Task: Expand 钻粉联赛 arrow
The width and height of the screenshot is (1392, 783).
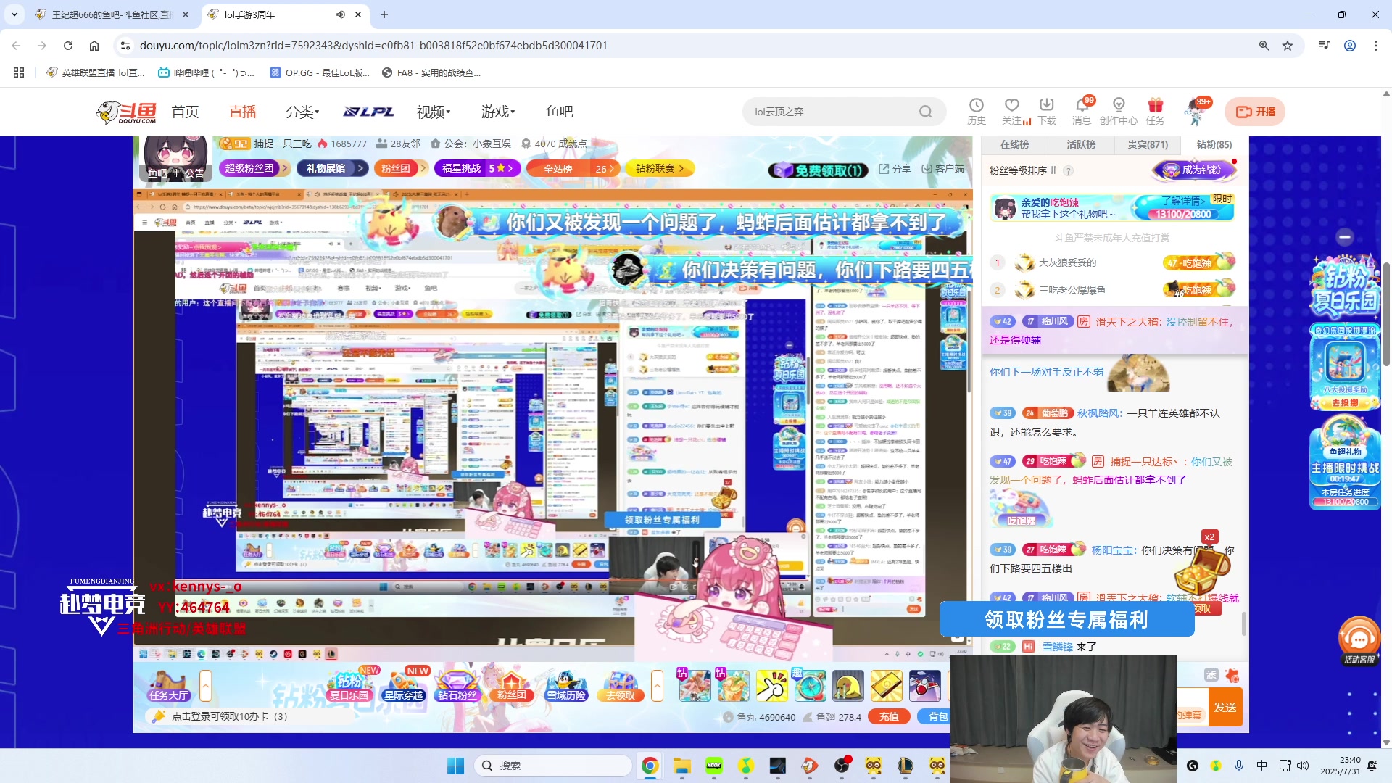Action: (682, 168)
